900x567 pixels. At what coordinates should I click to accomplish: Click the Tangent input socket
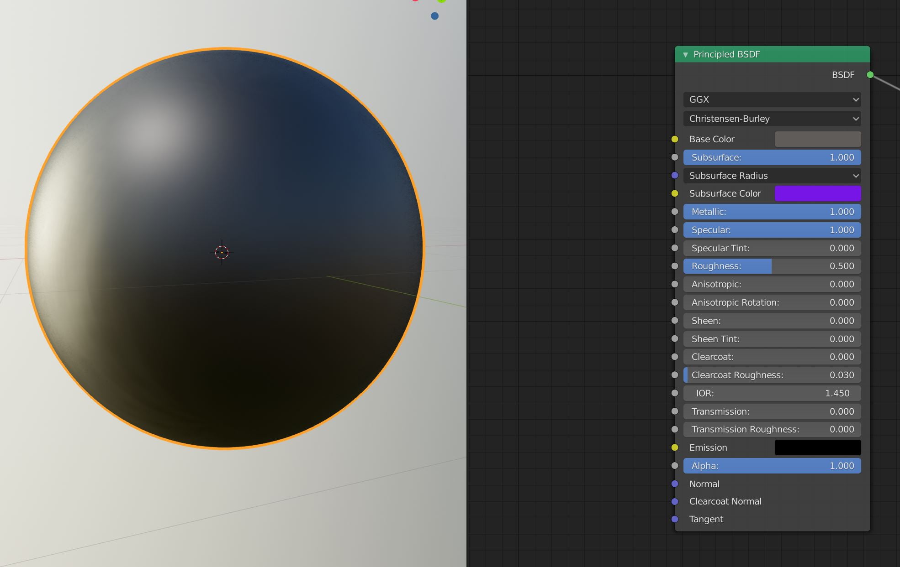pyautogui.click(x=675, y=519)
